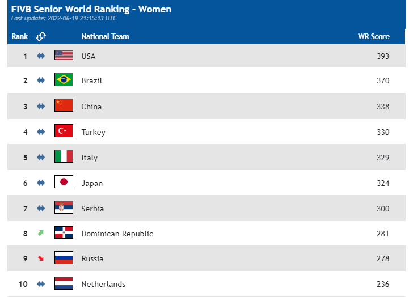Click the Italy flag icon
Image resolution: width=413 pixels, height=297 pixels.
pyautogui.click(x=64, y=157)
